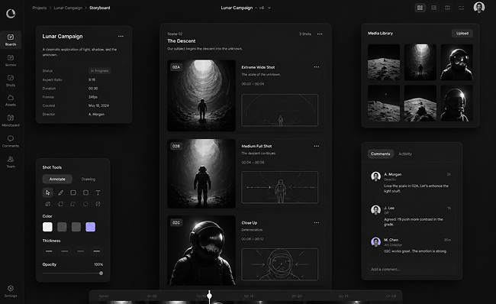Pick the white color swatch
The width and height of the screenshot is (496, 304).
click(47, 227)
